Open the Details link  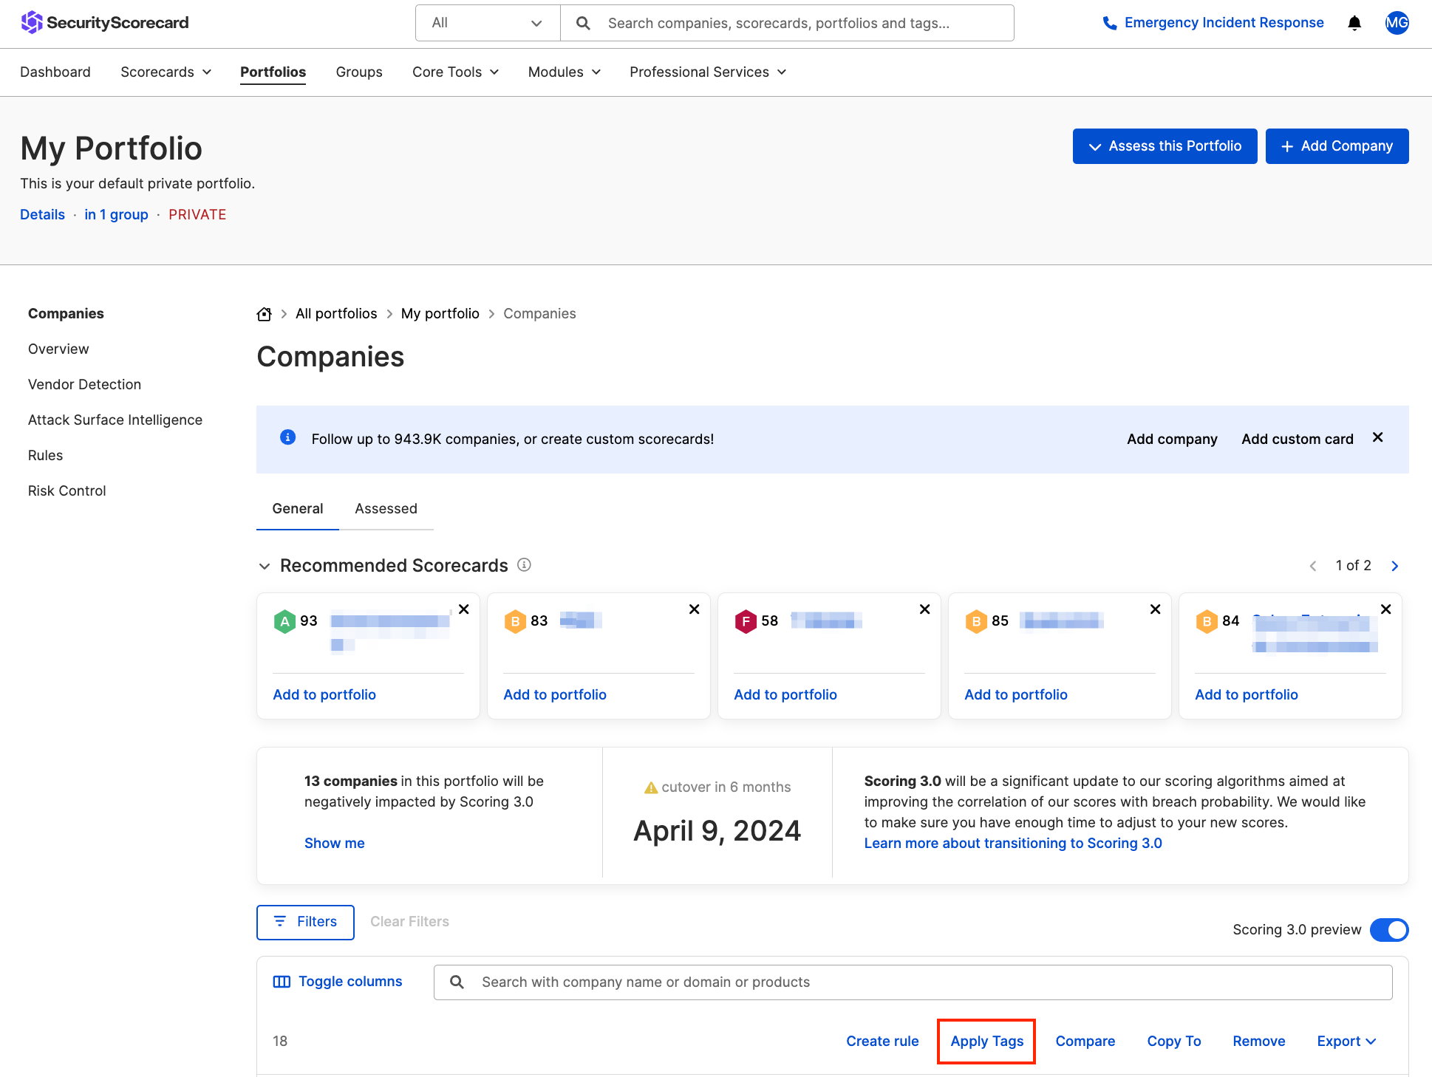42,214
